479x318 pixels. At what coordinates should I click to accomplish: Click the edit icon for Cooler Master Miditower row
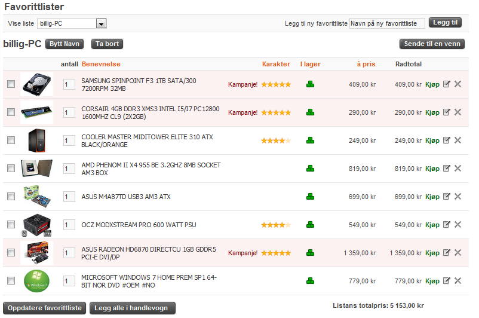point(446,140)
